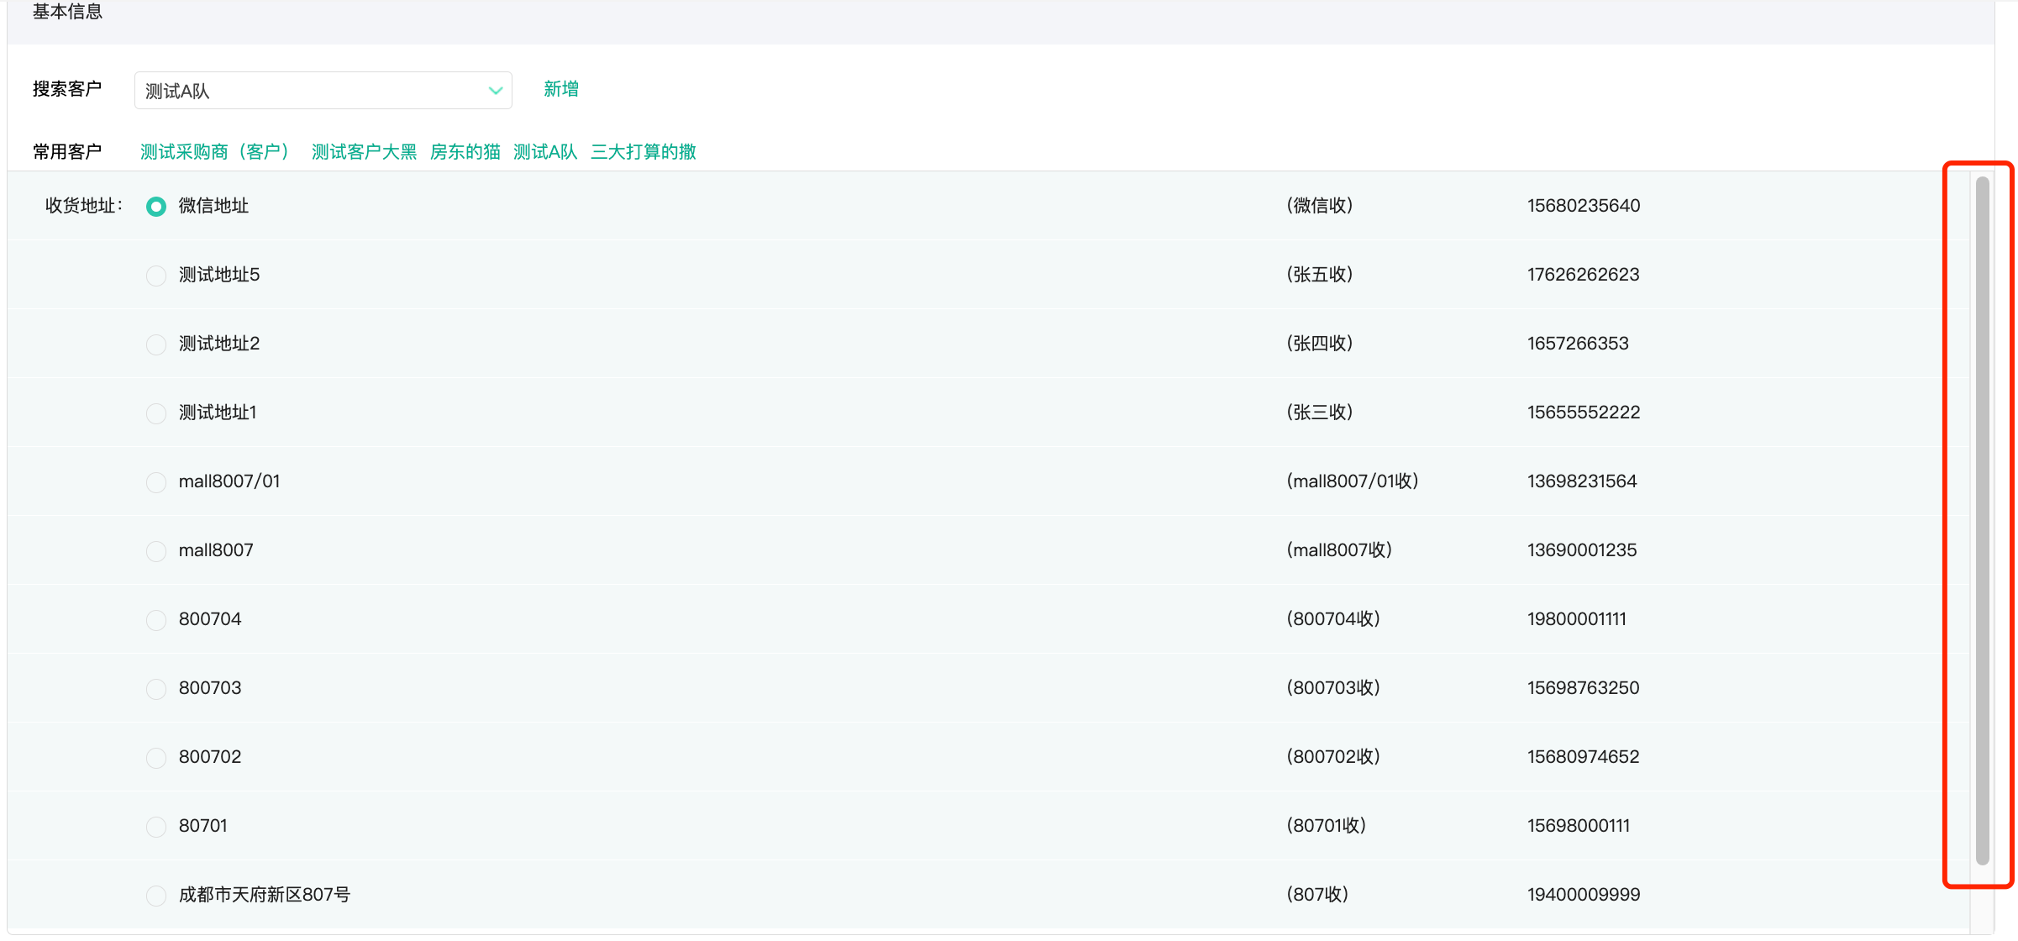Image resolution: width=2018 pixels, height=941 pixels.
Task: Select the 800704 address radio button
Action: 156,620
